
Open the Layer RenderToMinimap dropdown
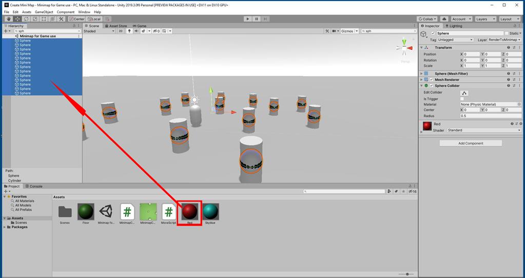tap(504, 40)
